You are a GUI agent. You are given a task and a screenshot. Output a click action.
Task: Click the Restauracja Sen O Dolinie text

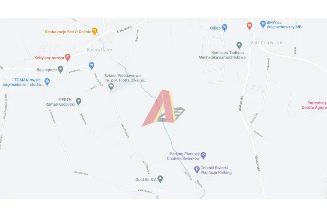[x=68, y=32]
